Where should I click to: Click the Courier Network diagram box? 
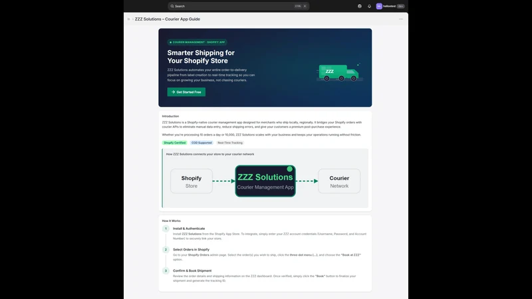[339, 181]
